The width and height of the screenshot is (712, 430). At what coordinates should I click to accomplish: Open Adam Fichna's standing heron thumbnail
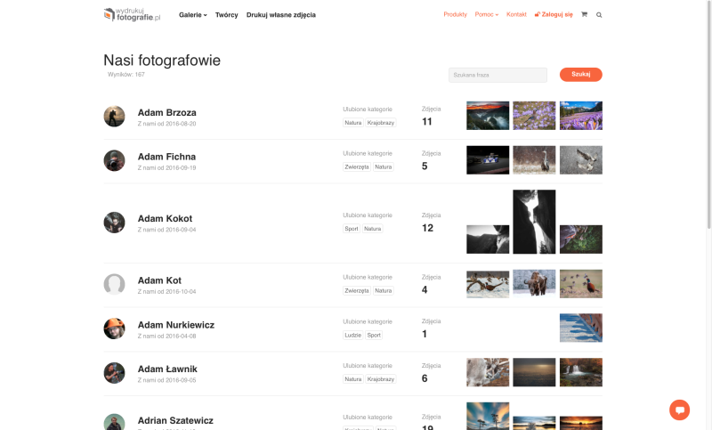click(534, 160)
